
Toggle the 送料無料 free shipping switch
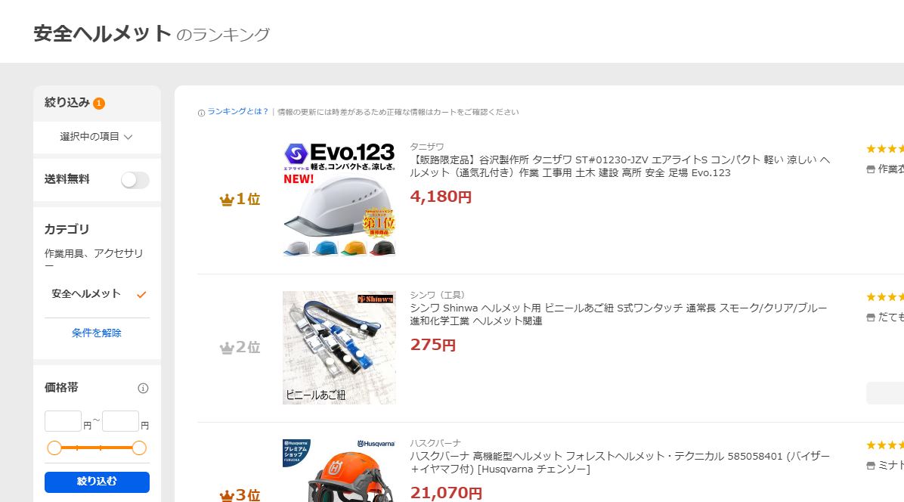pos(135,180)
